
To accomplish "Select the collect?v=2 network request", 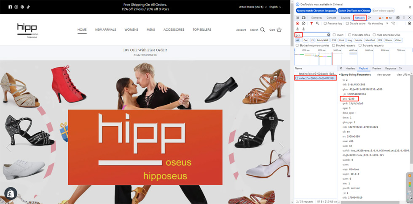I will click(316, 78).
